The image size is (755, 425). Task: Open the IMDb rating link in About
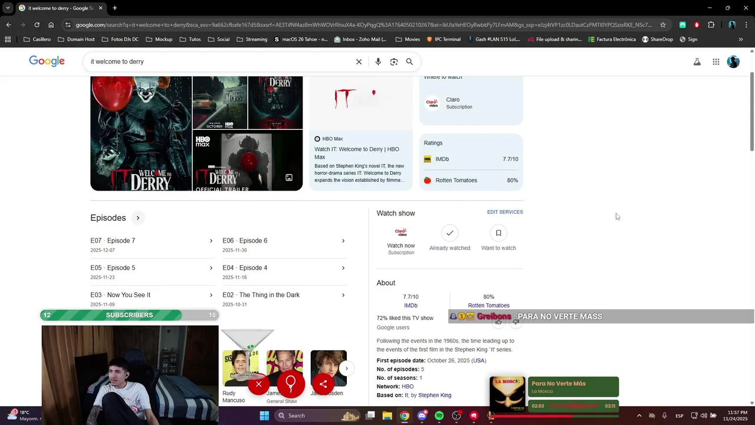click(x=411, y=305)
